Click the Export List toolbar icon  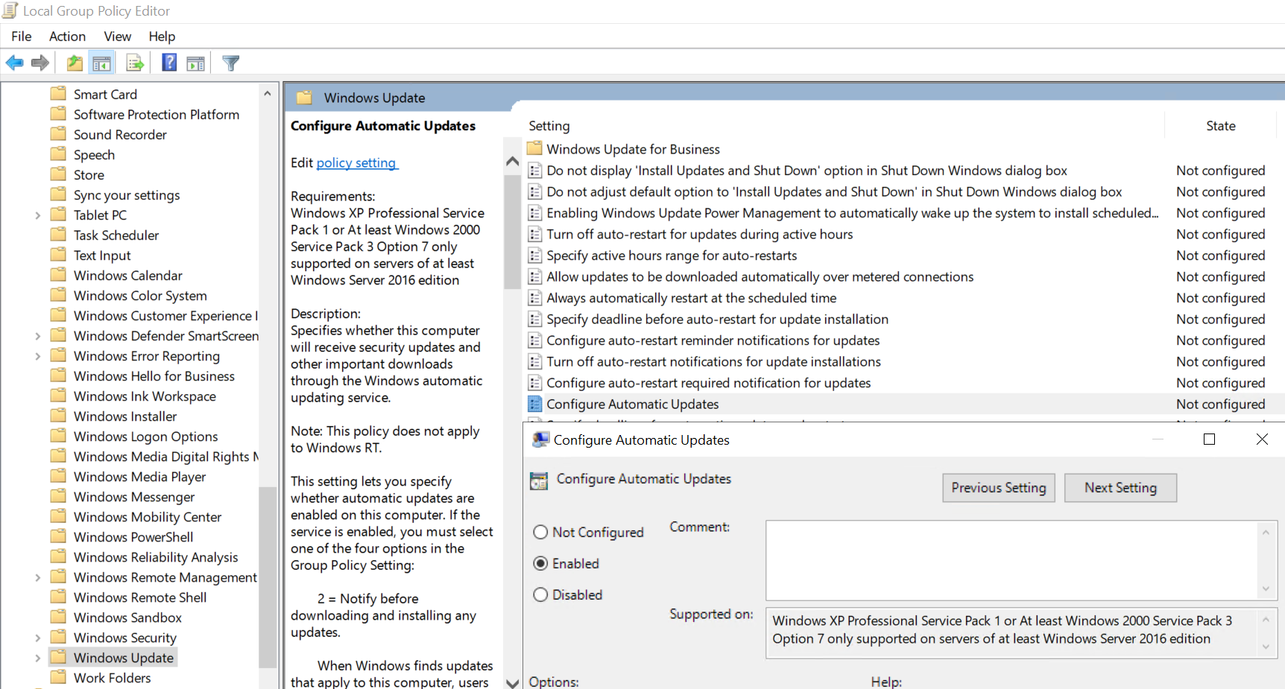click(135, 63)
